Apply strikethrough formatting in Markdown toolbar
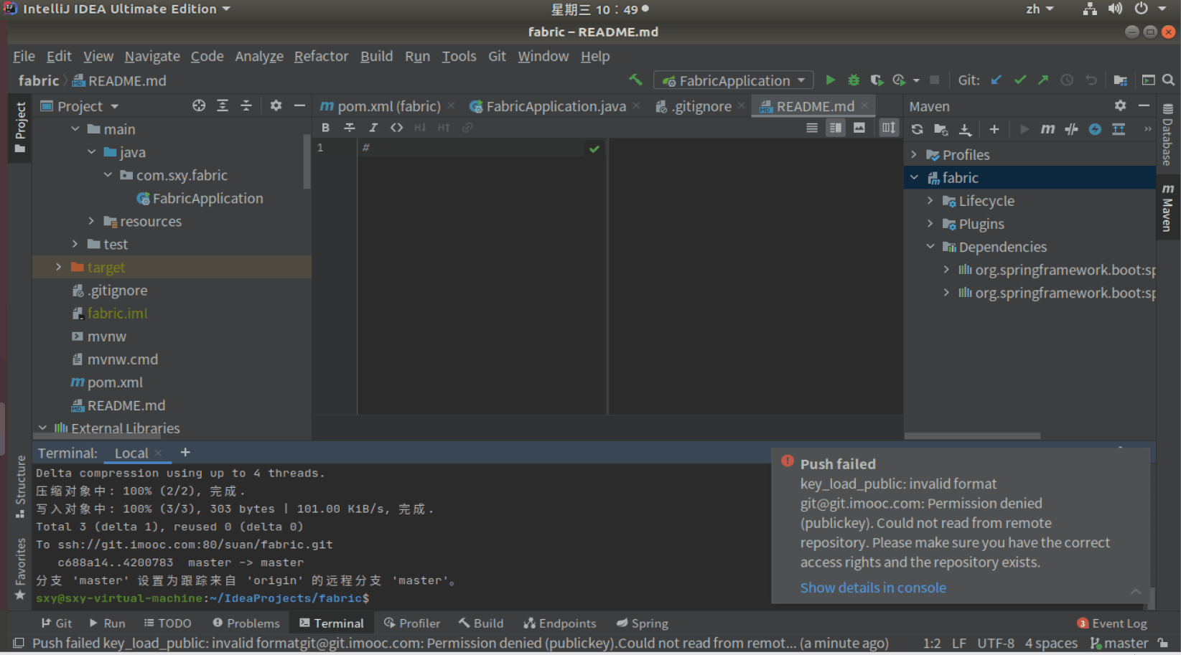Screen dimensions: 1181x655 350,128
